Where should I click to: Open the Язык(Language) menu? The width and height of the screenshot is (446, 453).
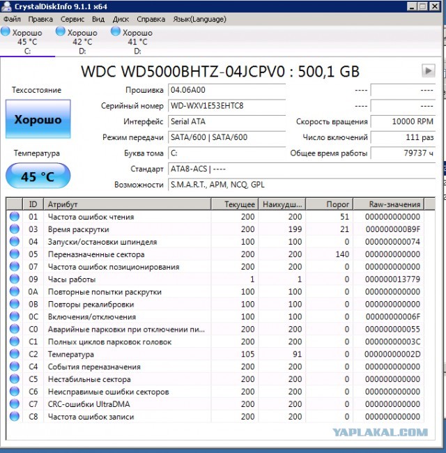pos(199,20)
